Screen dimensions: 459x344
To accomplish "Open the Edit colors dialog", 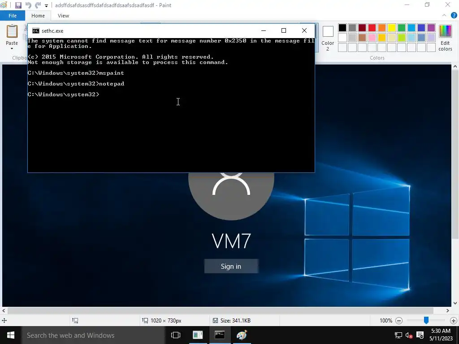I will tap(445, 38).
